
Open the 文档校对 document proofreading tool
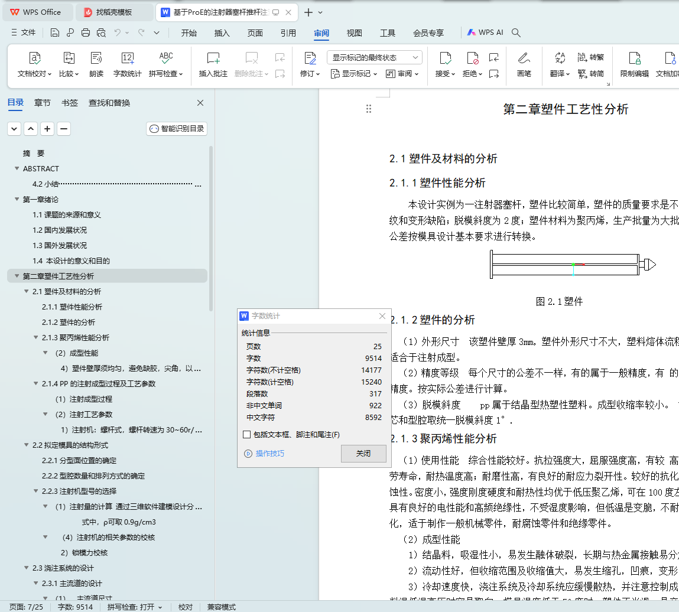(x=34, y=58)
